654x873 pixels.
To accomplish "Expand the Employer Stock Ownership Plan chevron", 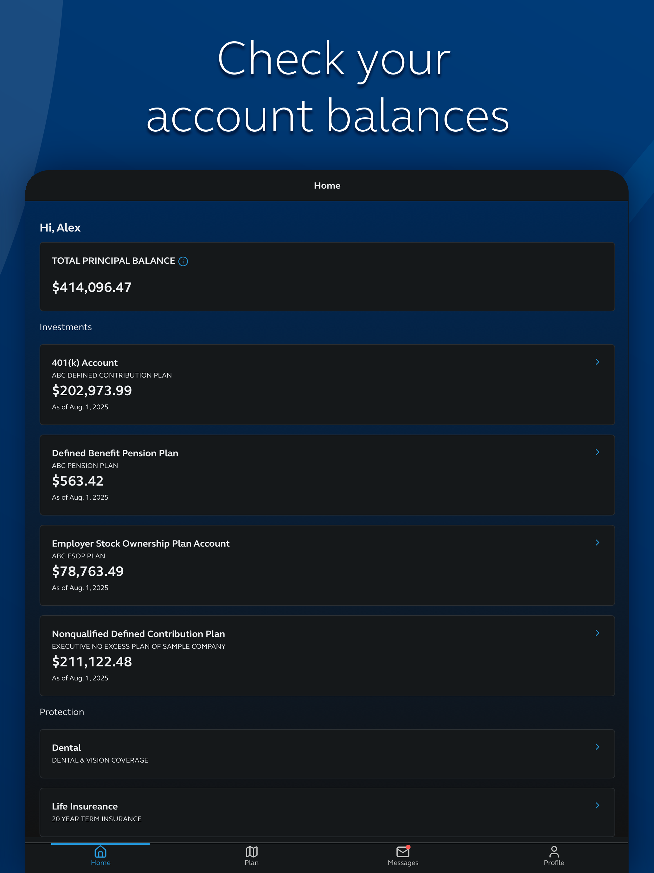I will click(597, 543).
